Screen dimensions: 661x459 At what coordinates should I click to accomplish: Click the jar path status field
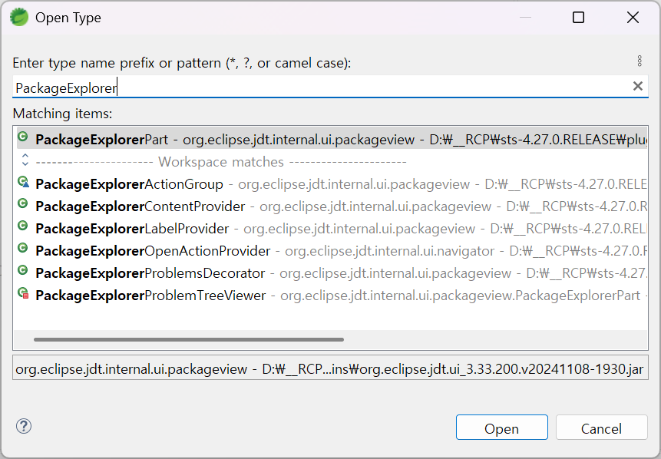(330, 368)
